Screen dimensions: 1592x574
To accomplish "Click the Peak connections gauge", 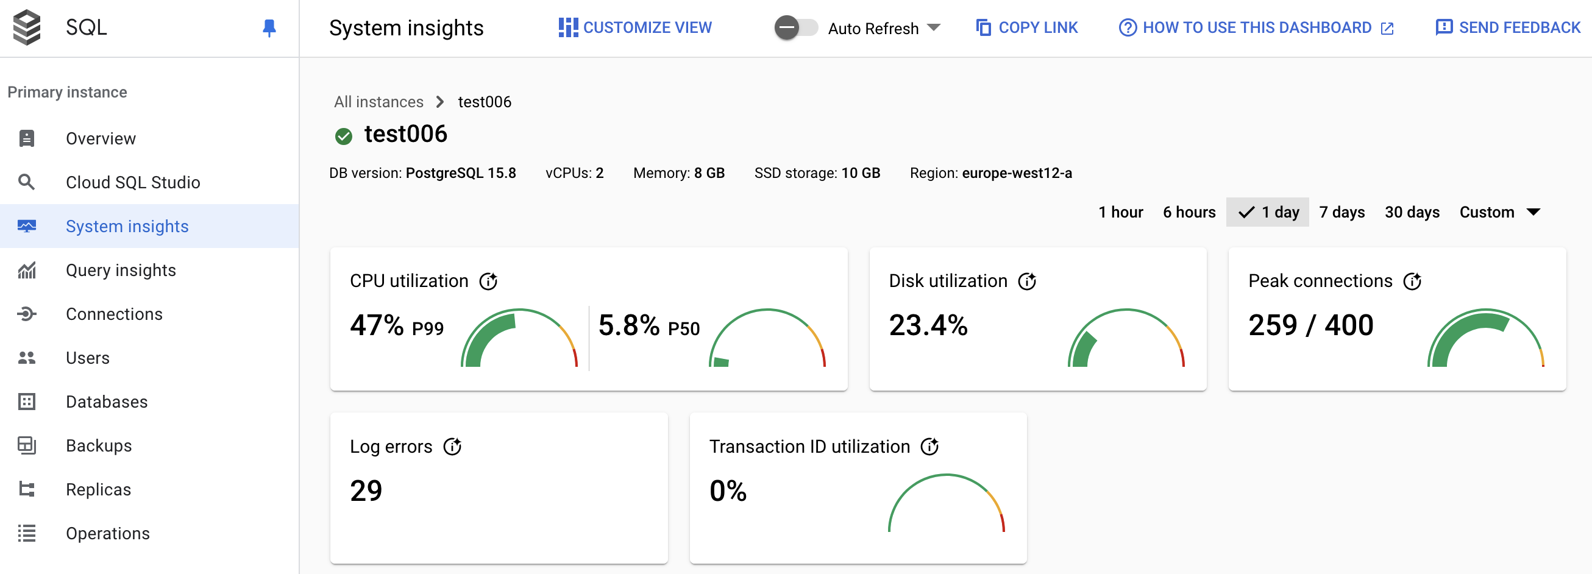I will [x=1486, y=338].
